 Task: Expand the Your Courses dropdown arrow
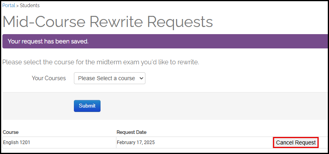tap(141, 78)
